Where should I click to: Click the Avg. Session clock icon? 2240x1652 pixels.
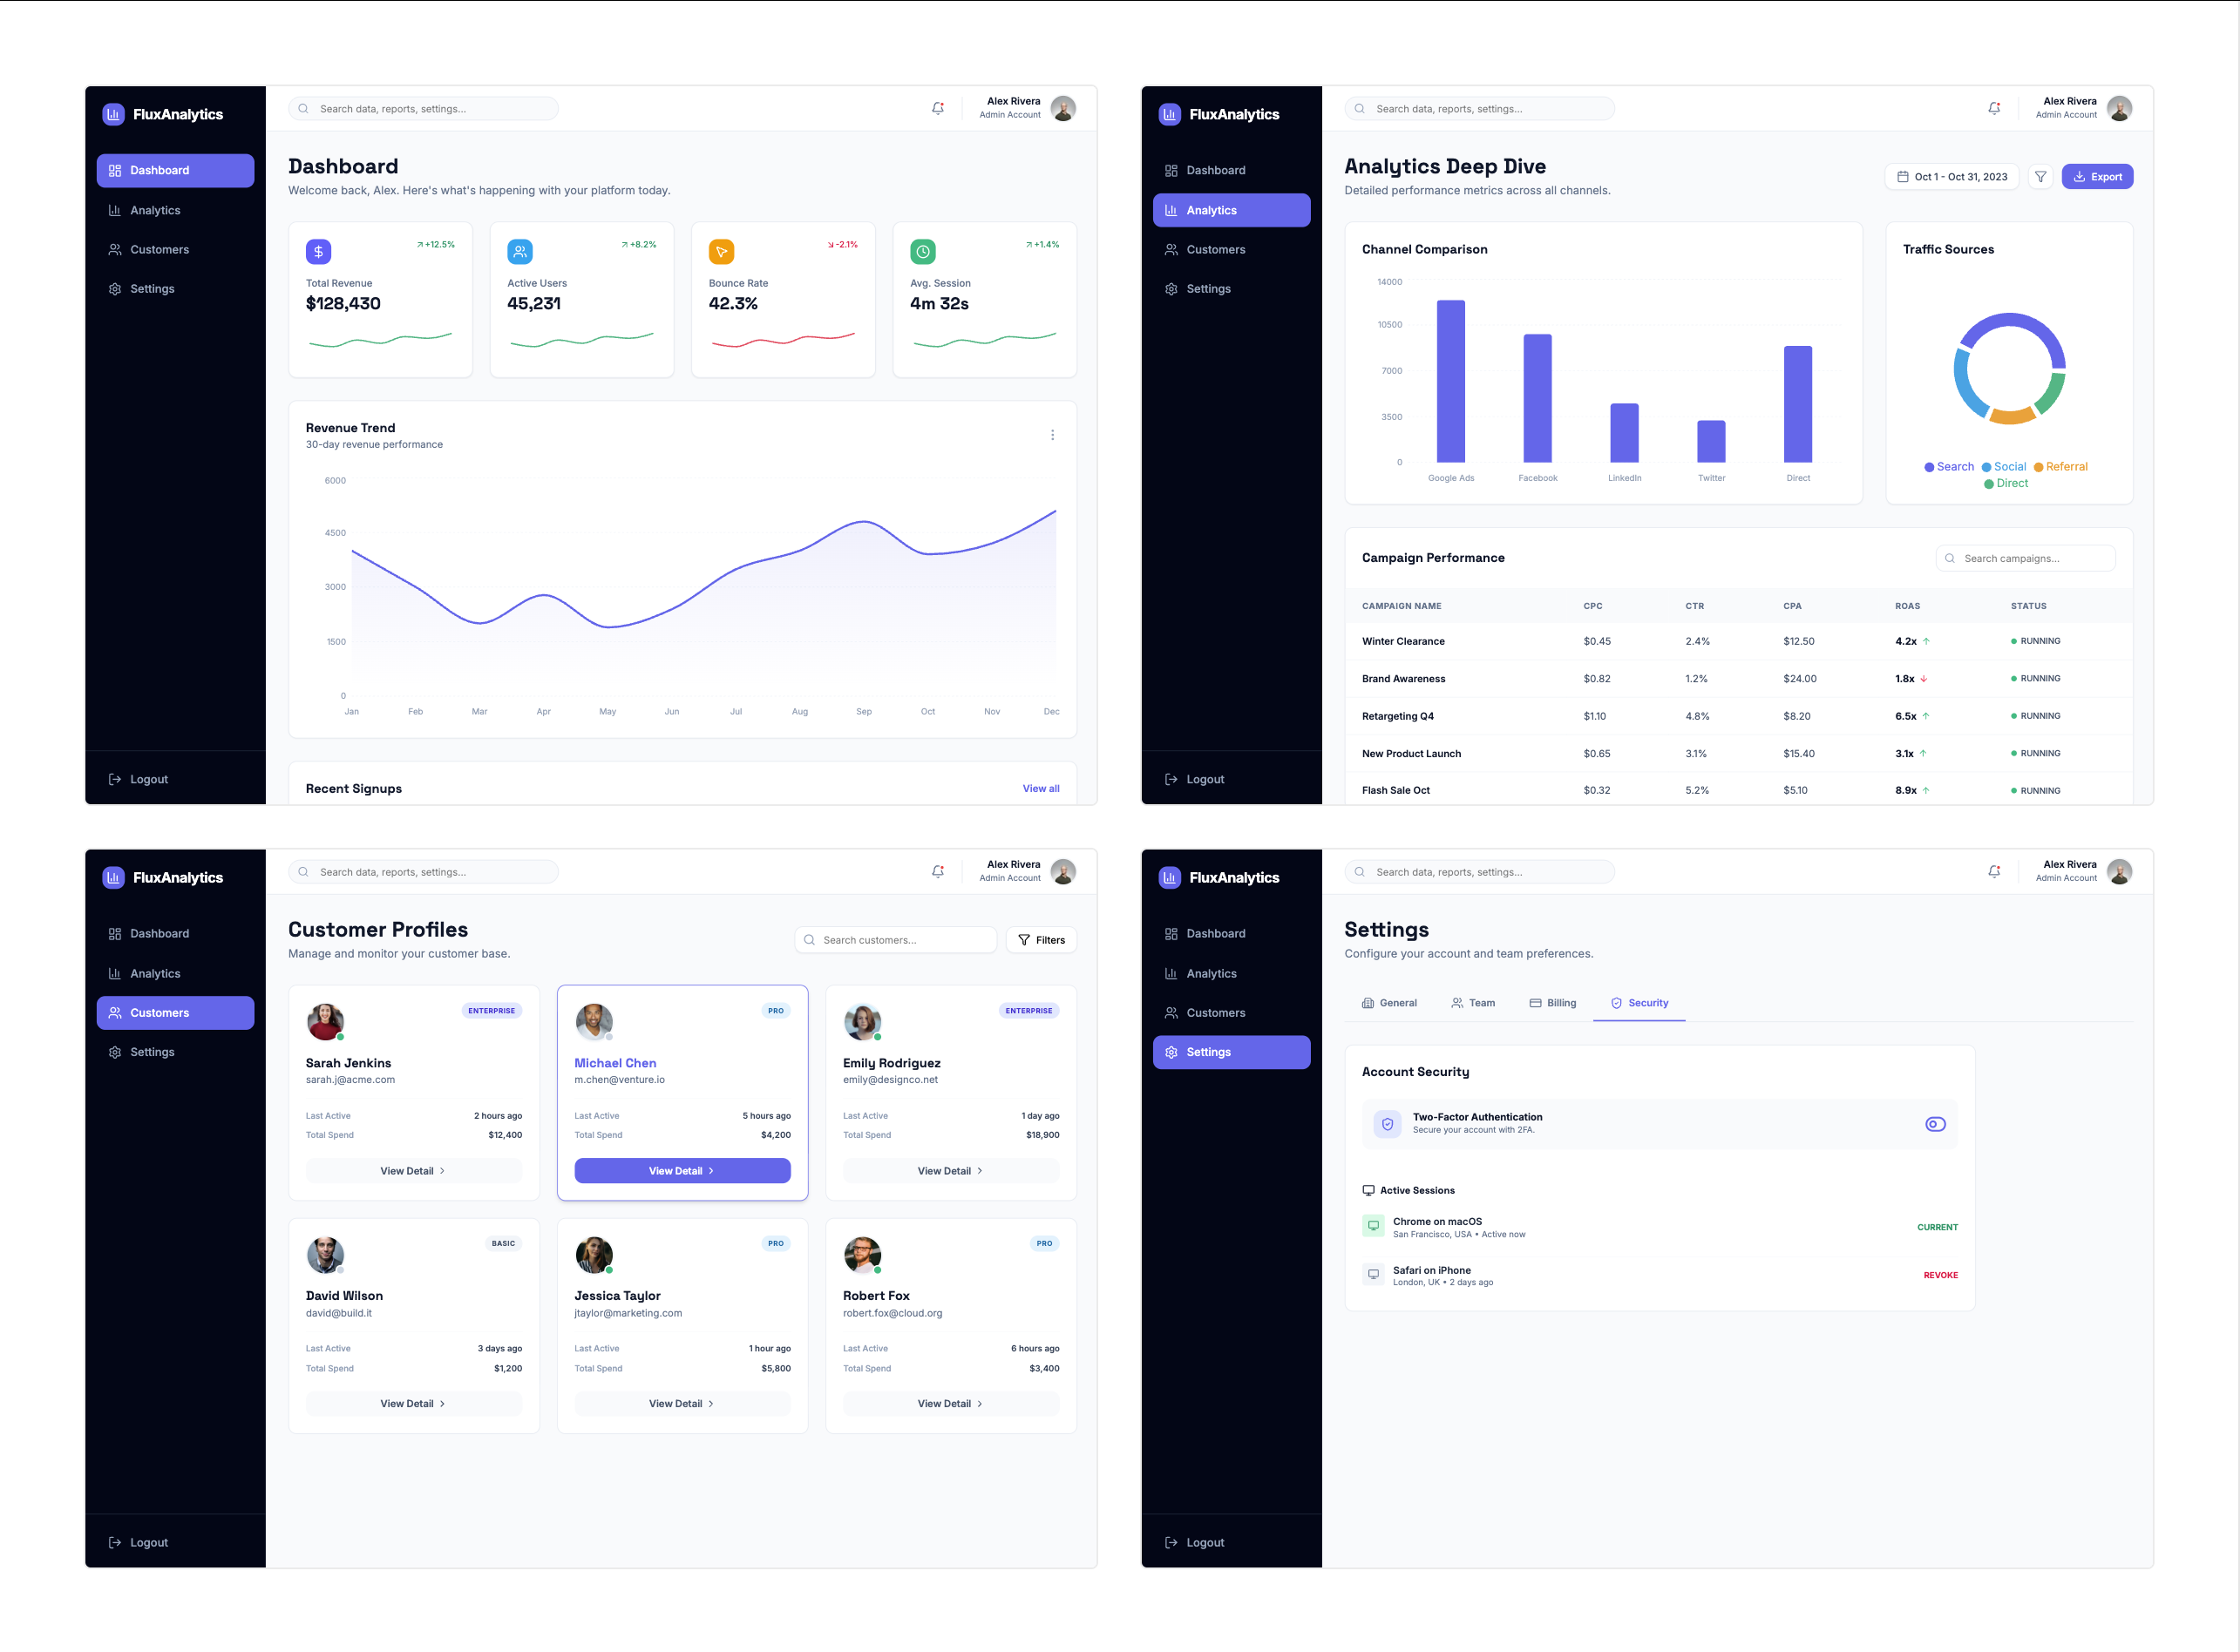click(922, 252)
